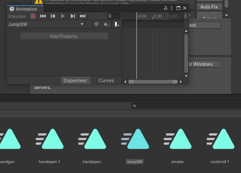
Task: Click timeline horizontal scroll right arrow
Action: [181, 82]
